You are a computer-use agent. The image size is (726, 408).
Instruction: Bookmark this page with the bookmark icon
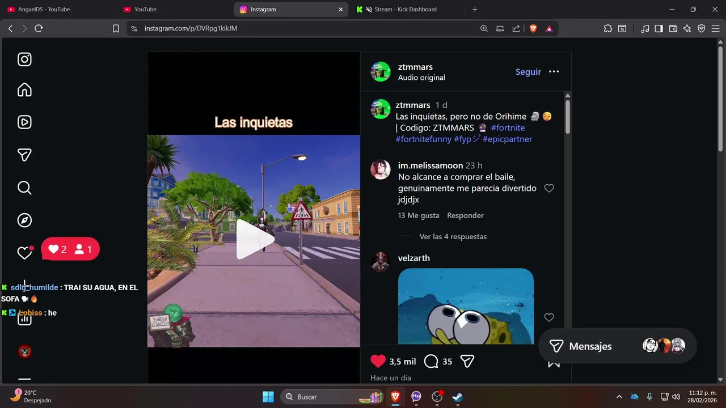pos(116,28)
